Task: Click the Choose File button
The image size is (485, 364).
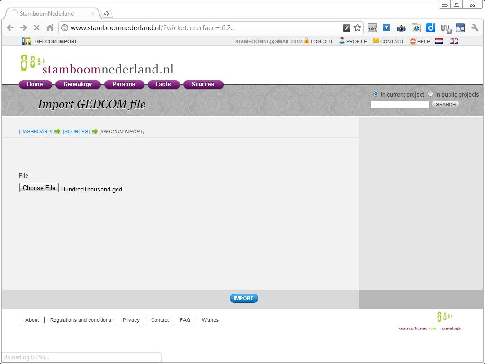Action: (39, 188)
